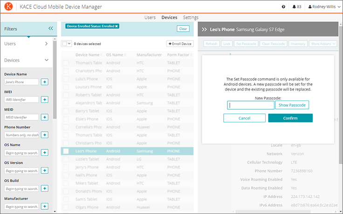Check the box for Lizzie's Tablet
This screenshot has width=343, height=214.
tap(66, 159)
